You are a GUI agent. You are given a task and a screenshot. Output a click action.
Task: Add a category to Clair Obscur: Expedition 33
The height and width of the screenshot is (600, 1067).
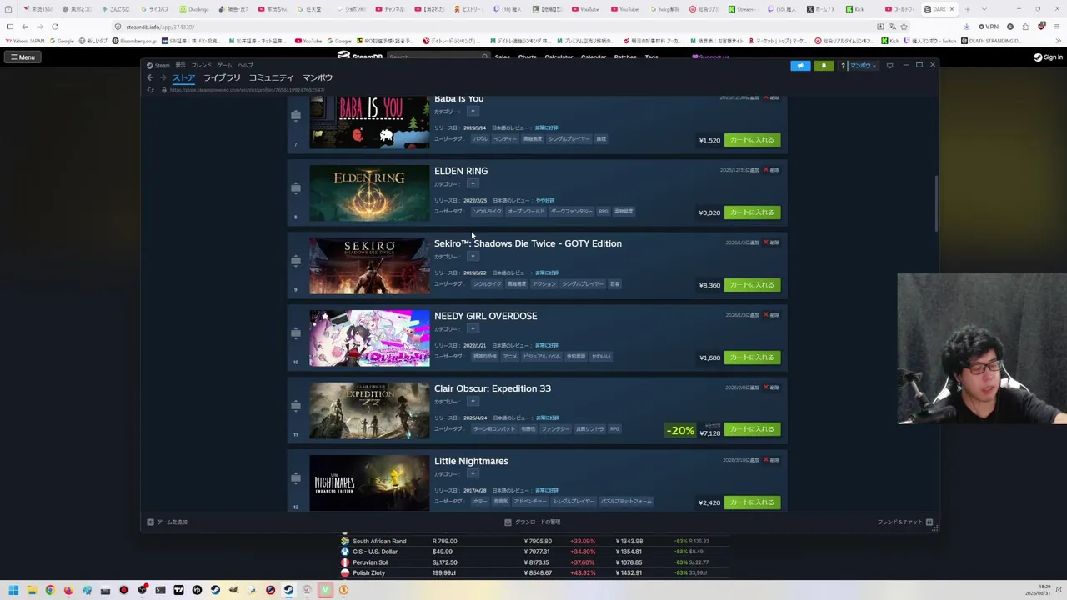pyautogui.click(x=472, y=402)
